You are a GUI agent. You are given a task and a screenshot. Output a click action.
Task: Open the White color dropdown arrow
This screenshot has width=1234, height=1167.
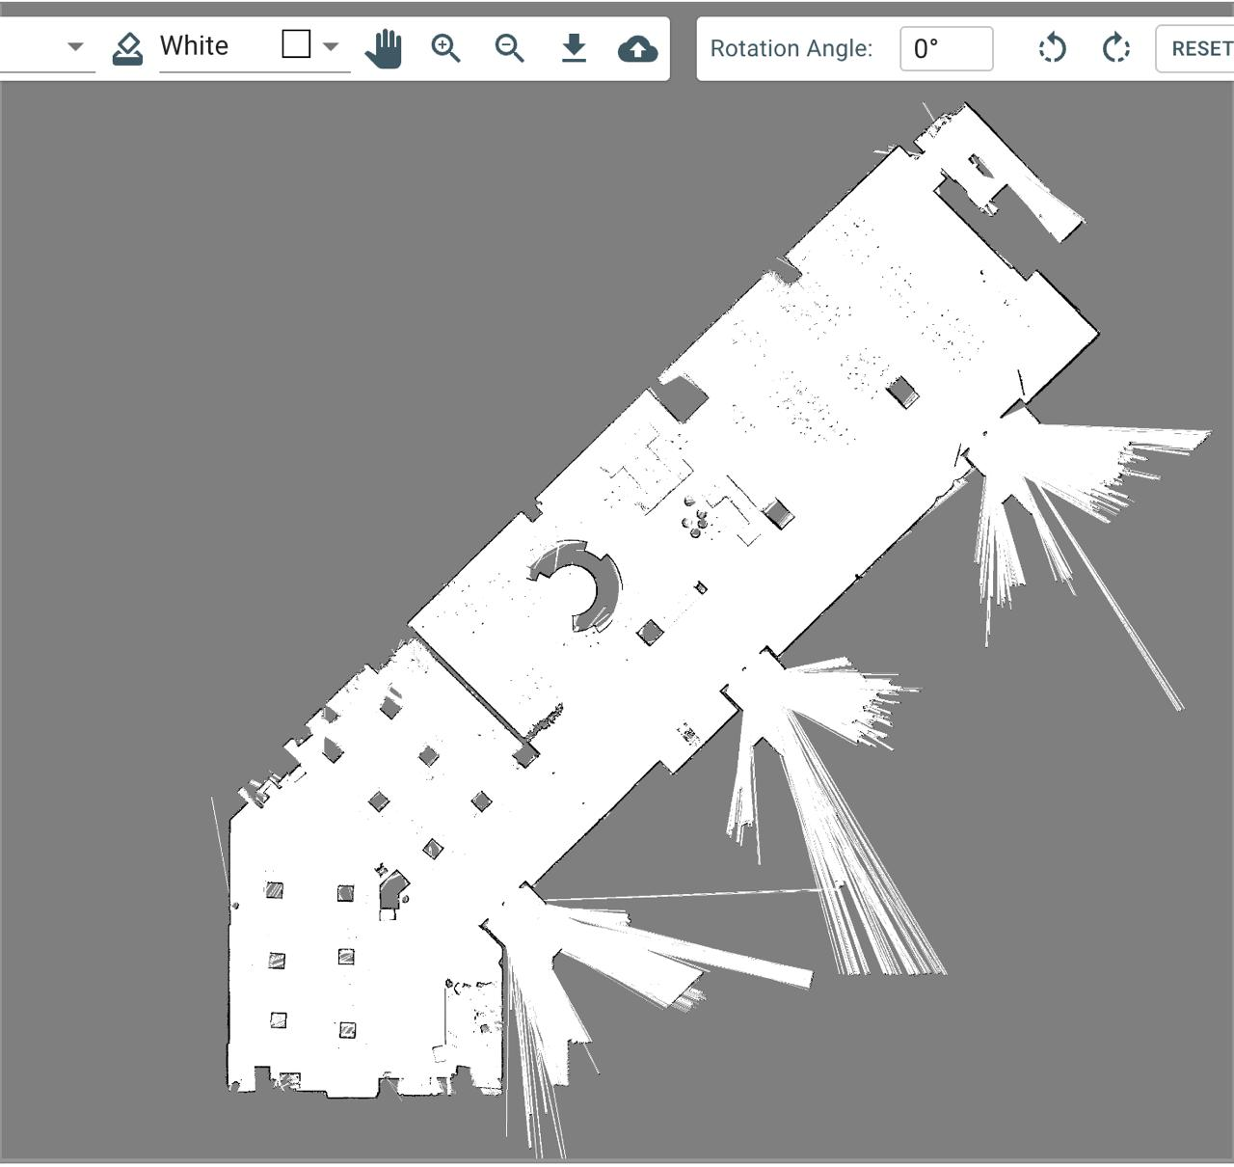tap(331, 46)
